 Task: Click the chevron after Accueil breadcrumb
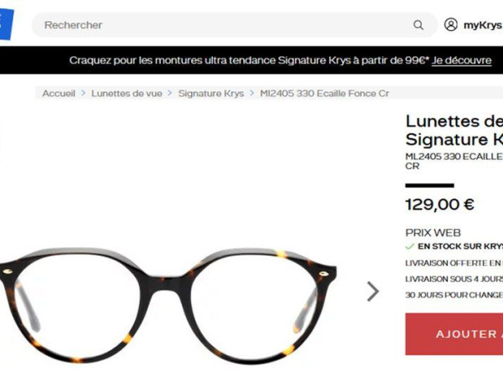click(x=83, y=93)
